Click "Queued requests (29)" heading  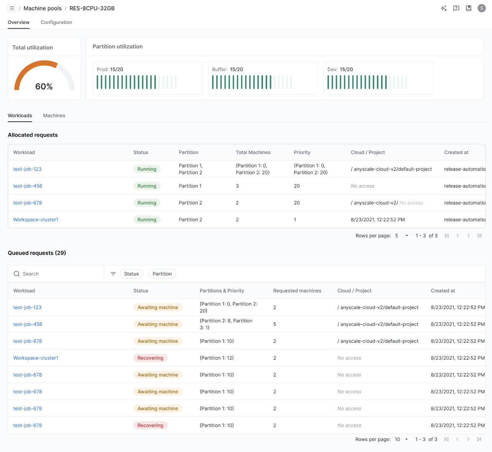(x=37, y=253)
